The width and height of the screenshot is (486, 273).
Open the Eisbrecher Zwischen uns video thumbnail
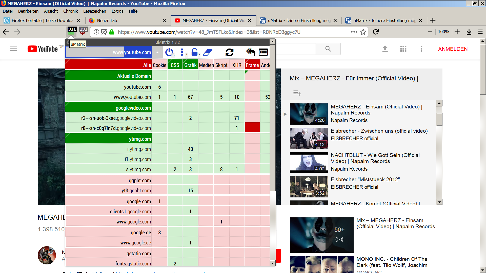coord(309,138)
